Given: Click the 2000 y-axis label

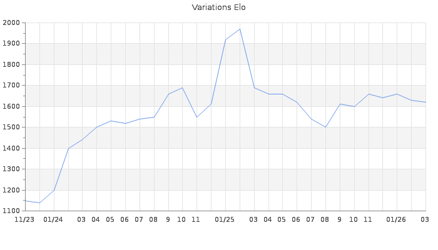Looking at the screenshot, I should click(x=12, y=23).
